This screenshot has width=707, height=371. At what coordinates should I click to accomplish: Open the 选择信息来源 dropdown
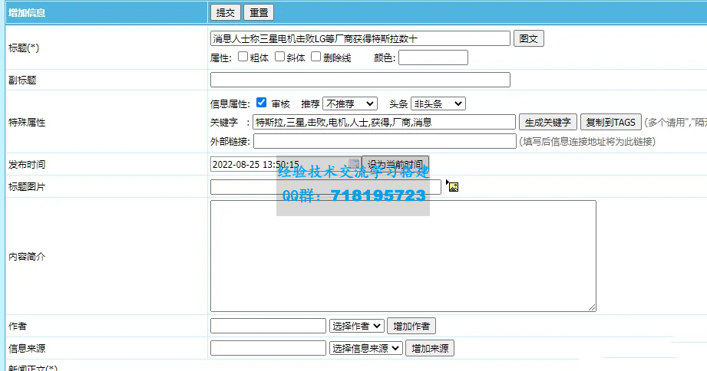[x=365, y=348]
